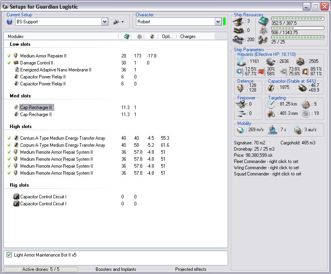Viewport: 331px width, 274px height.
Task: Click the structure hitpoints icon showing 2505
Action: pos(300,61)
